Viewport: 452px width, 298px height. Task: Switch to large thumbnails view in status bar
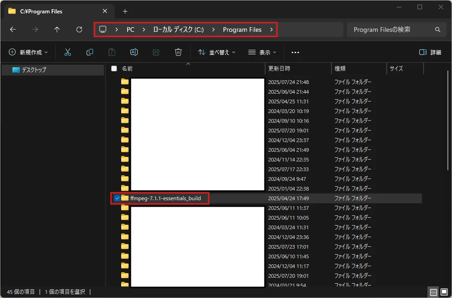point(444,292)
